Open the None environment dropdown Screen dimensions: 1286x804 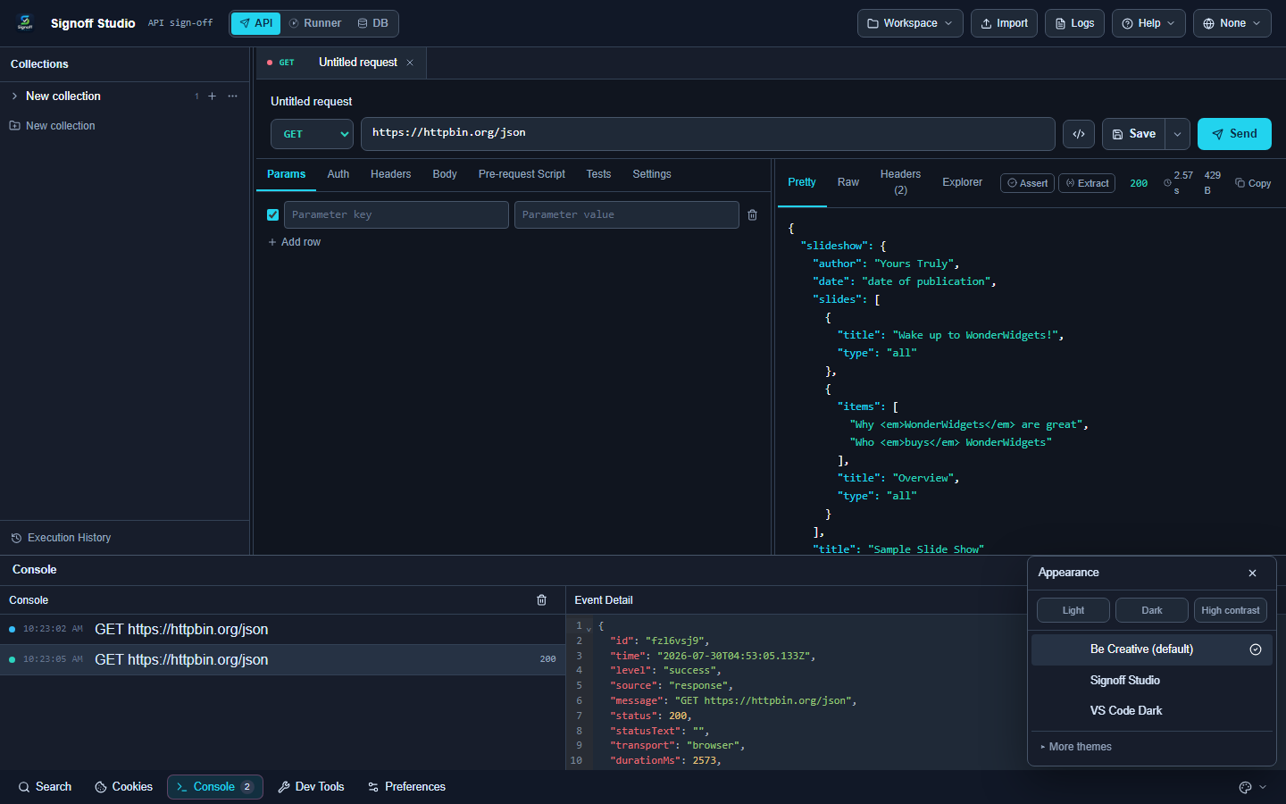tap(1232, 23)
